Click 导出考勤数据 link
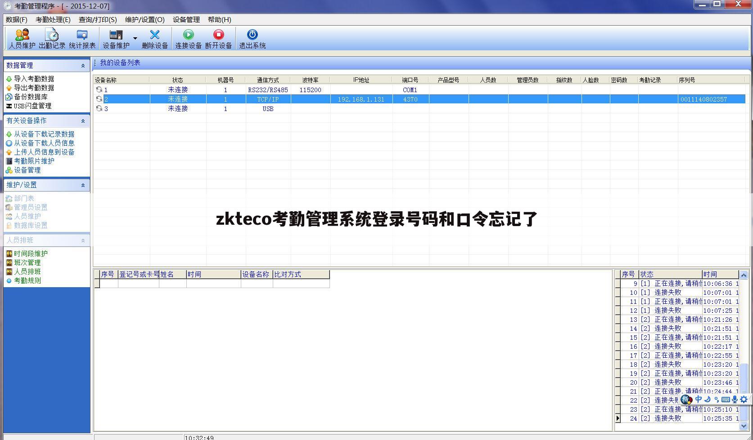Screen dimensions: 753x440 [34, 88]
